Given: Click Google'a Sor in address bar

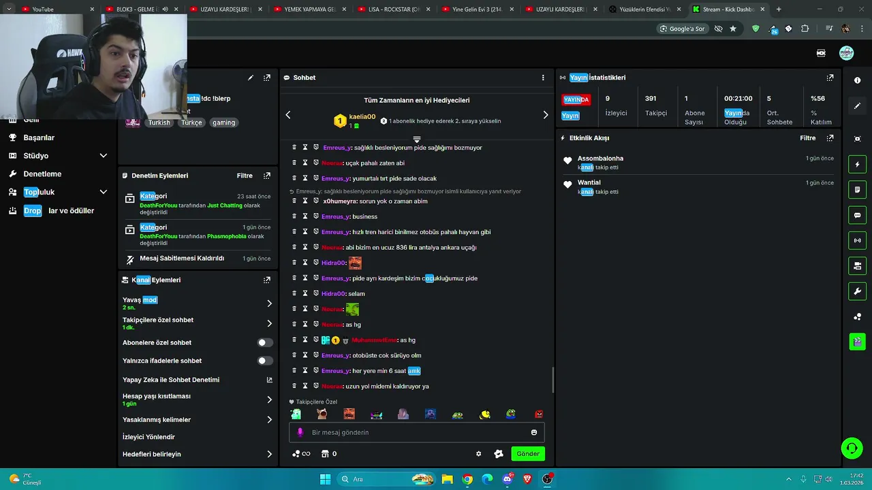Looking at the screenshot, I should tap(682, 29).
